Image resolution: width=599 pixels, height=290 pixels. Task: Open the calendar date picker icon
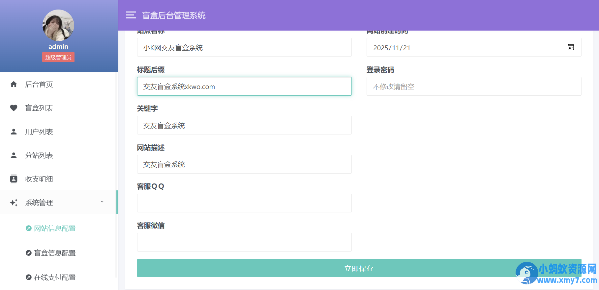click(571, 47)
